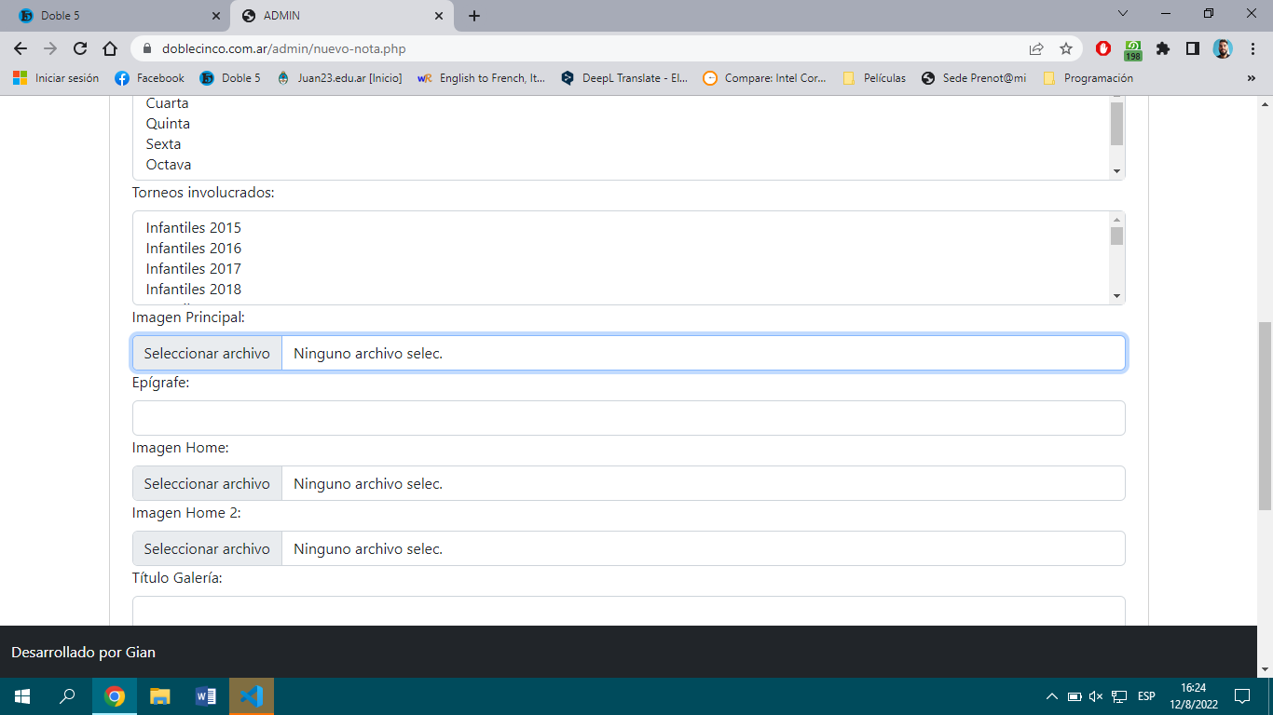Image resolution: width=1273 pixels, height=715 pixels.
Task: Open Visual Studio Code from taskbar
Action: coord(252,696)
